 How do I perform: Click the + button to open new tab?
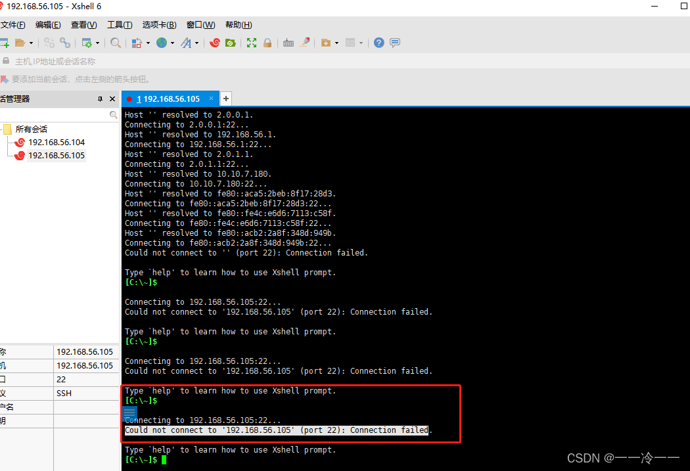225,98
